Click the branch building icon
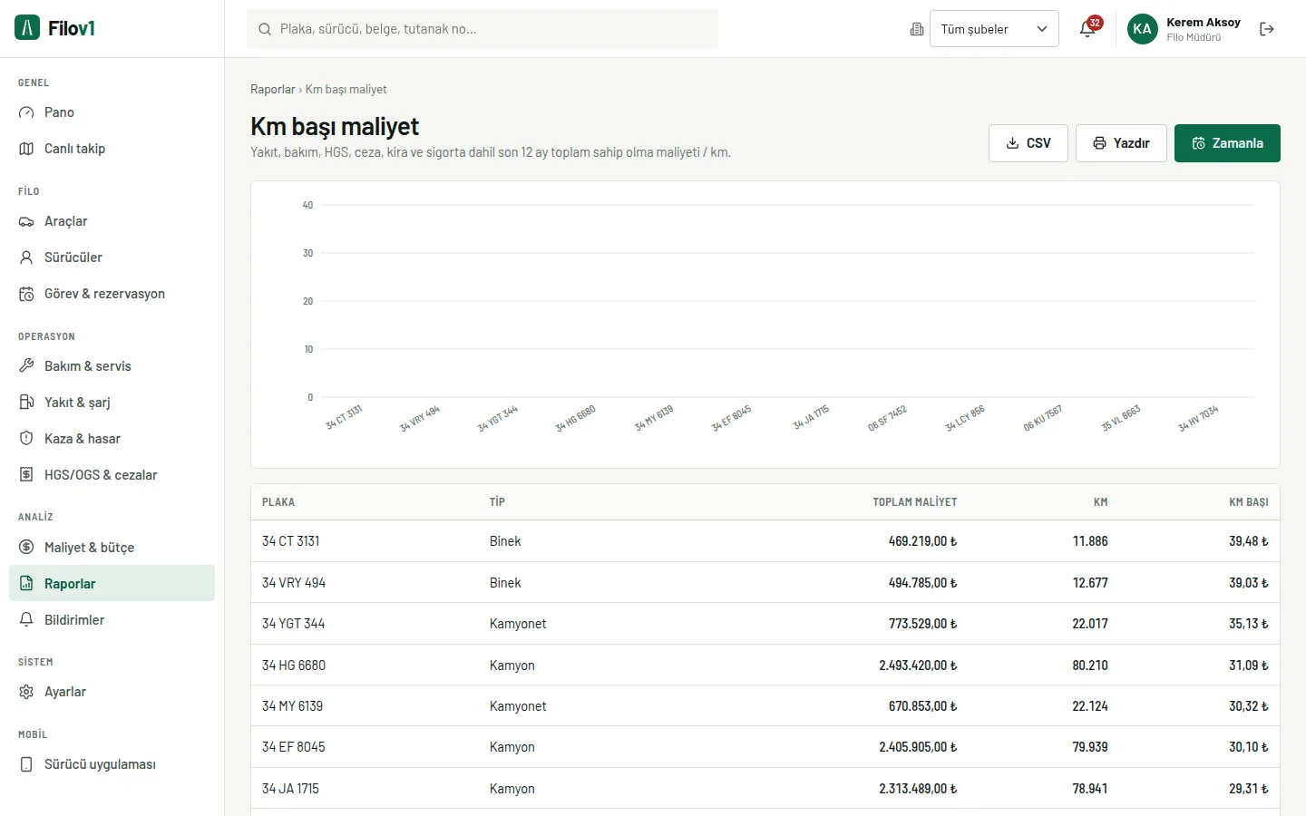Screen dimensions: 1306x816 917,29
